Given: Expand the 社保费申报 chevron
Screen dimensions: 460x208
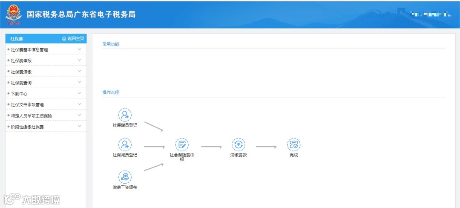Looking at the screenshot, I should tap(79, 60).
